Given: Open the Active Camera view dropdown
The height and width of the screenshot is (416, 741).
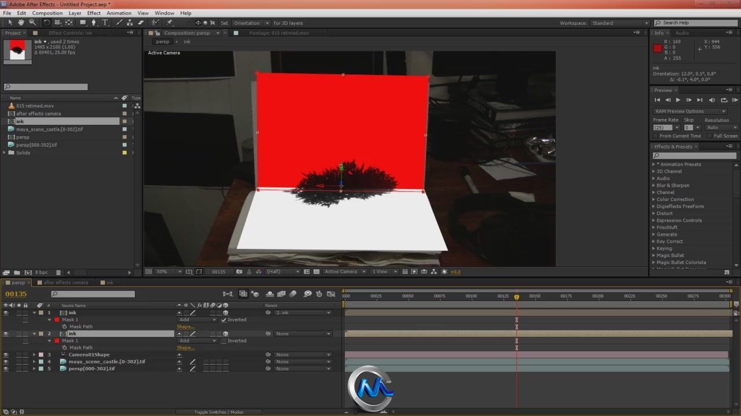Looking at the screenshot, I should [346, 272].
